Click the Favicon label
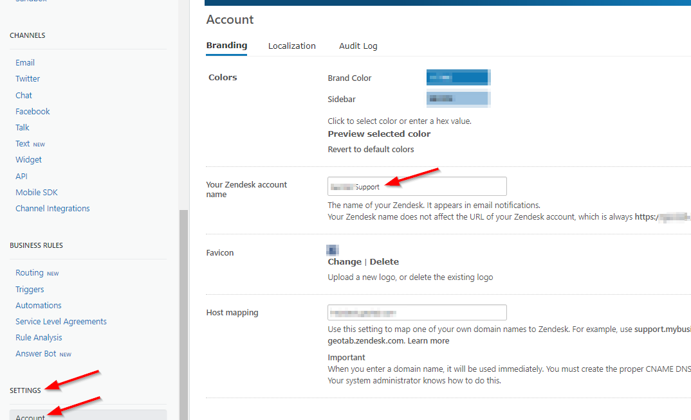Screen dimensions: 691x420 pyautogui.click(x=220, y=253)
